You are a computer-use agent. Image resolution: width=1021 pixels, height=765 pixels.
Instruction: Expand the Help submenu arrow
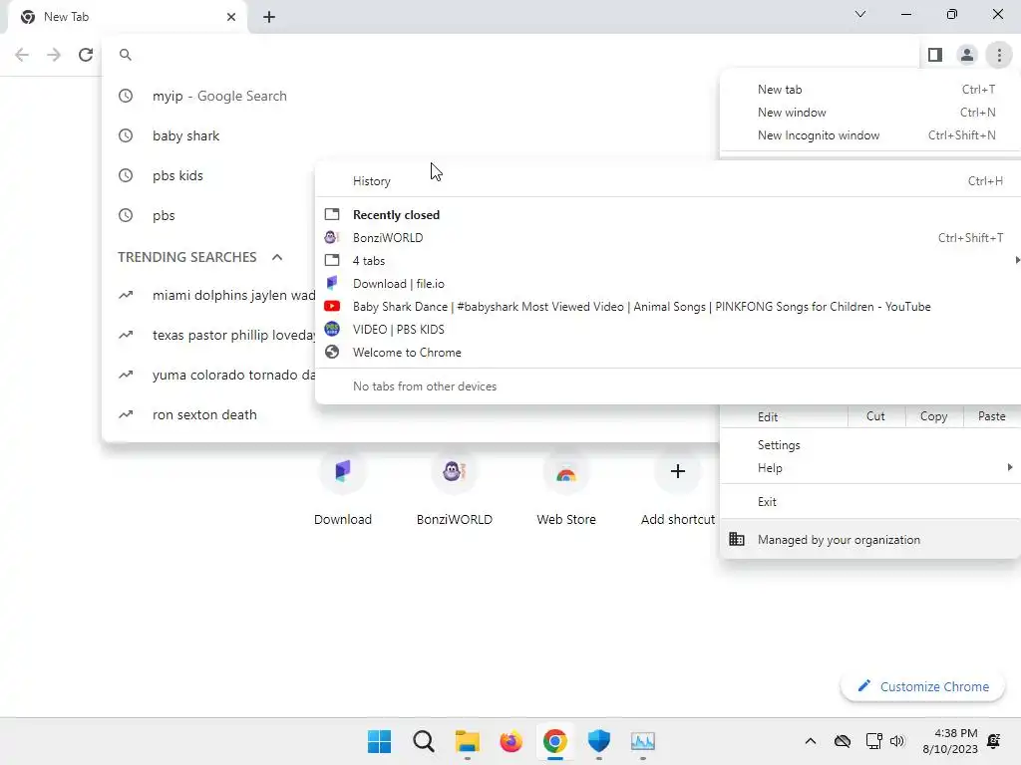1010,467
